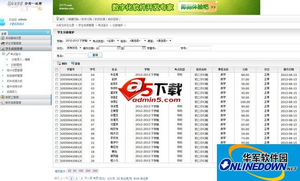Check the row with student number 20
This screenshot has width=300, height=181.
pyautogui.click(x=57, y=161)
